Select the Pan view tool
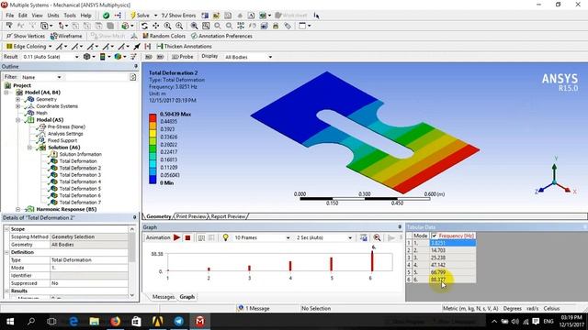Image resolution: width=588 pixels, height=330 pixels. tap(155, 26)
